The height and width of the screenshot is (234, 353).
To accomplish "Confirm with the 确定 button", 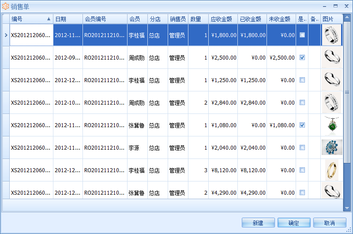I will (294, 223).
